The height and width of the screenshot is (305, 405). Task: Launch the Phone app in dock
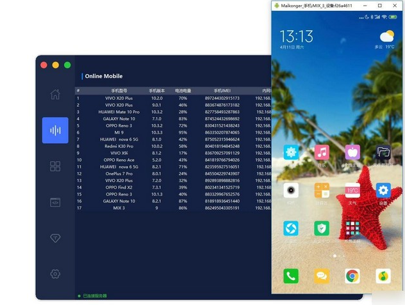[x=291, y=276]
